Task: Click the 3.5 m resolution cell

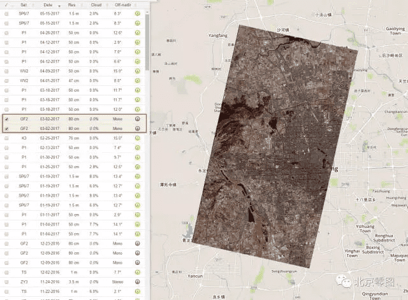Action: pos(74,282)
